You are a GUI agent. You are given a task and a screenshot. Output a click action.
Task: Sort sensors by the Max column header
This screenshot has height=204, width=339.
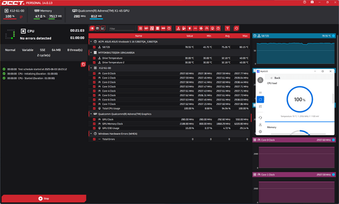tap(245, 36)
